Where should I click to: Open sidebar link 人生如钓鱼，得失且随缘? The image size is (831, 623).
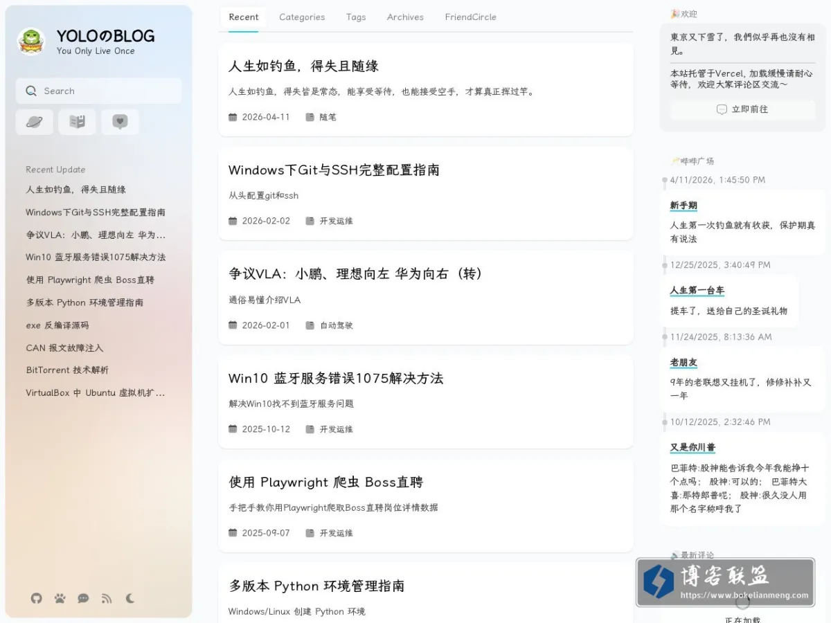(x=76, y=190)
